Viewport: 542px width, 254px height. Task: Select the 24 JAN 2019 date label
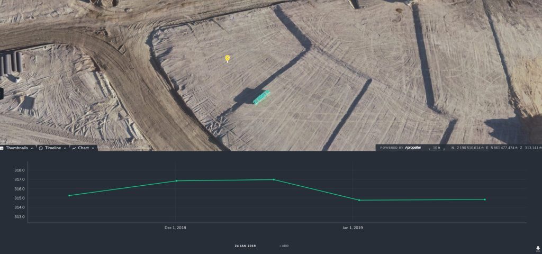coord(245,246)
